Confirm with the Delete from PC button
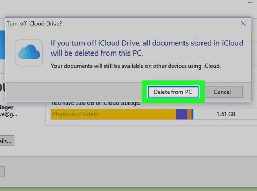 (173, 92)
